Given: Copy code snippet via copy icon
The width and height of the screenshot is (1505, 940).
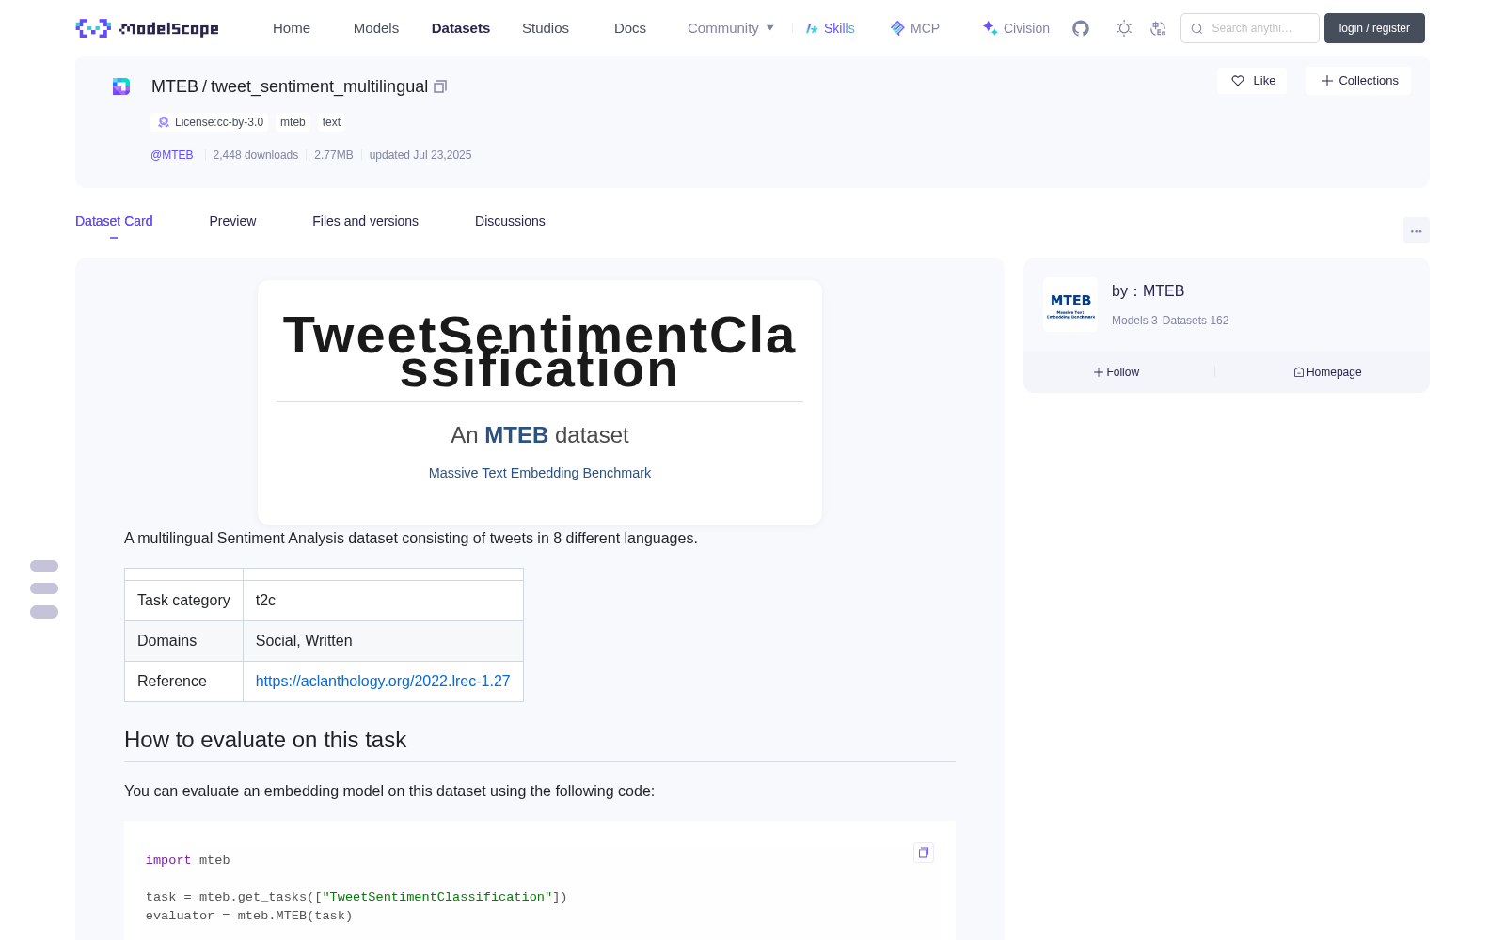Looking at the screenshot, I should [x=924, y=853].
